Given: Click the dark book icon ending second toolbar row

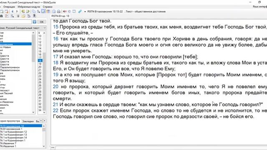Looking at the screenshot, I should click(34, 16).
